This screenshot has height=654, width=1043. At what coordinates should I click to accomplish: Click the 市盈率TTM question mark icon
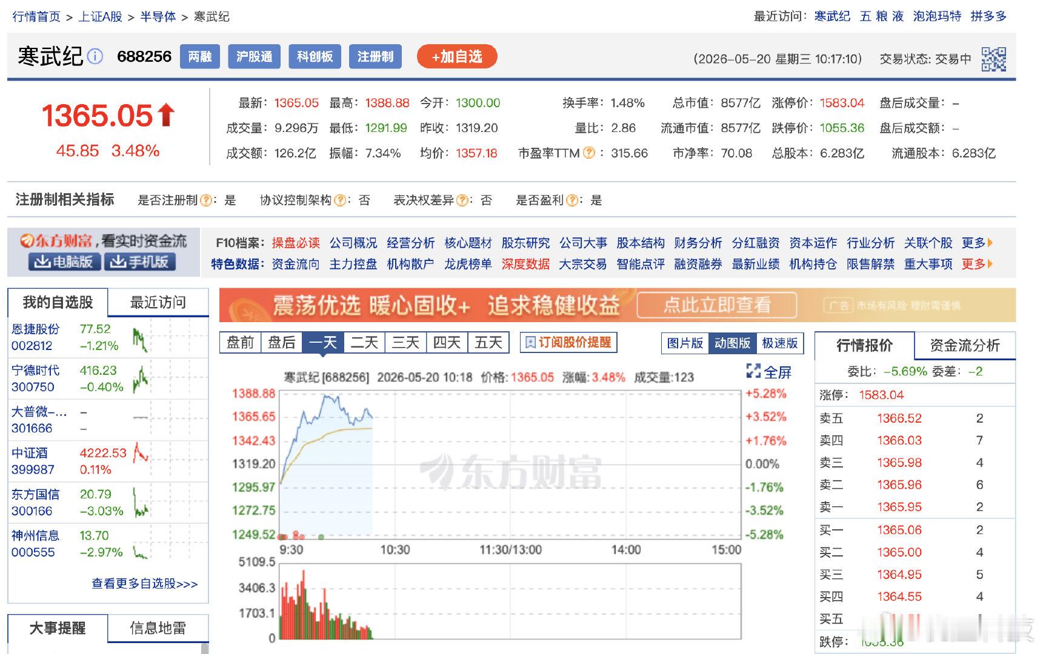pos(588,153)
